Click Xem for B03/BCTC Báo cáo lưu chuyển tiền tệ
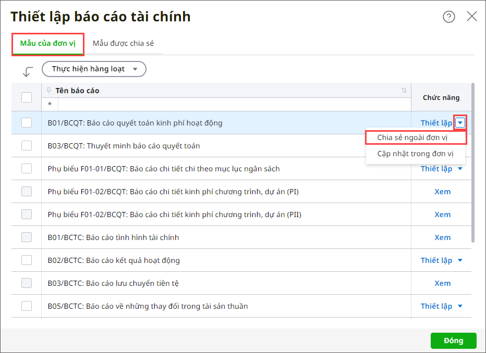The width and height of the screenshot is (486, 353). [442, 283]
